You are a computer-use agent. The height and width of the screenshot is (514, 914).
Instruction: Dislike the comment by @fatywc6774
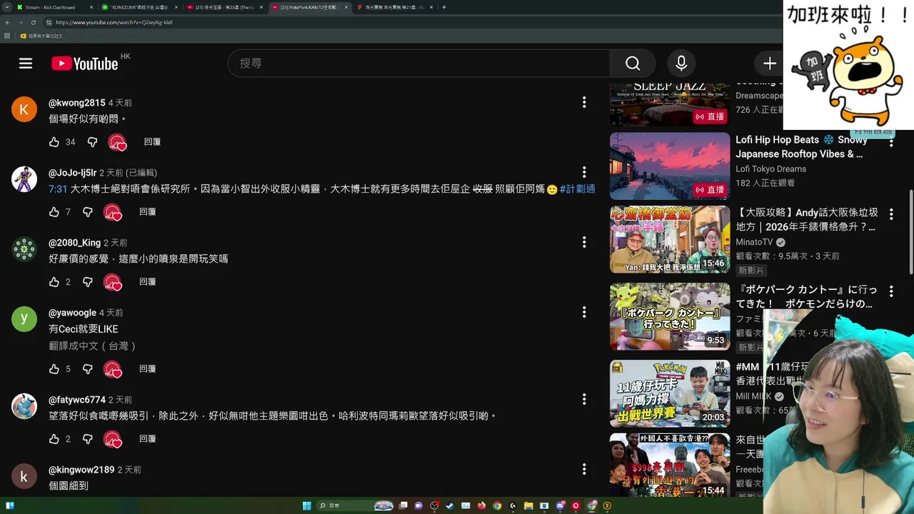[88, 439]
